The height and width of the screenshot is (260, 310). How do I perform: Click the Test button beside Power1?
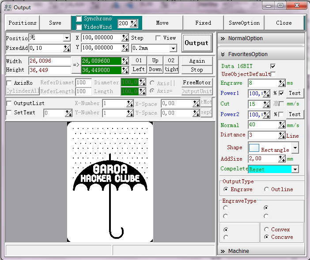point(295,93)
